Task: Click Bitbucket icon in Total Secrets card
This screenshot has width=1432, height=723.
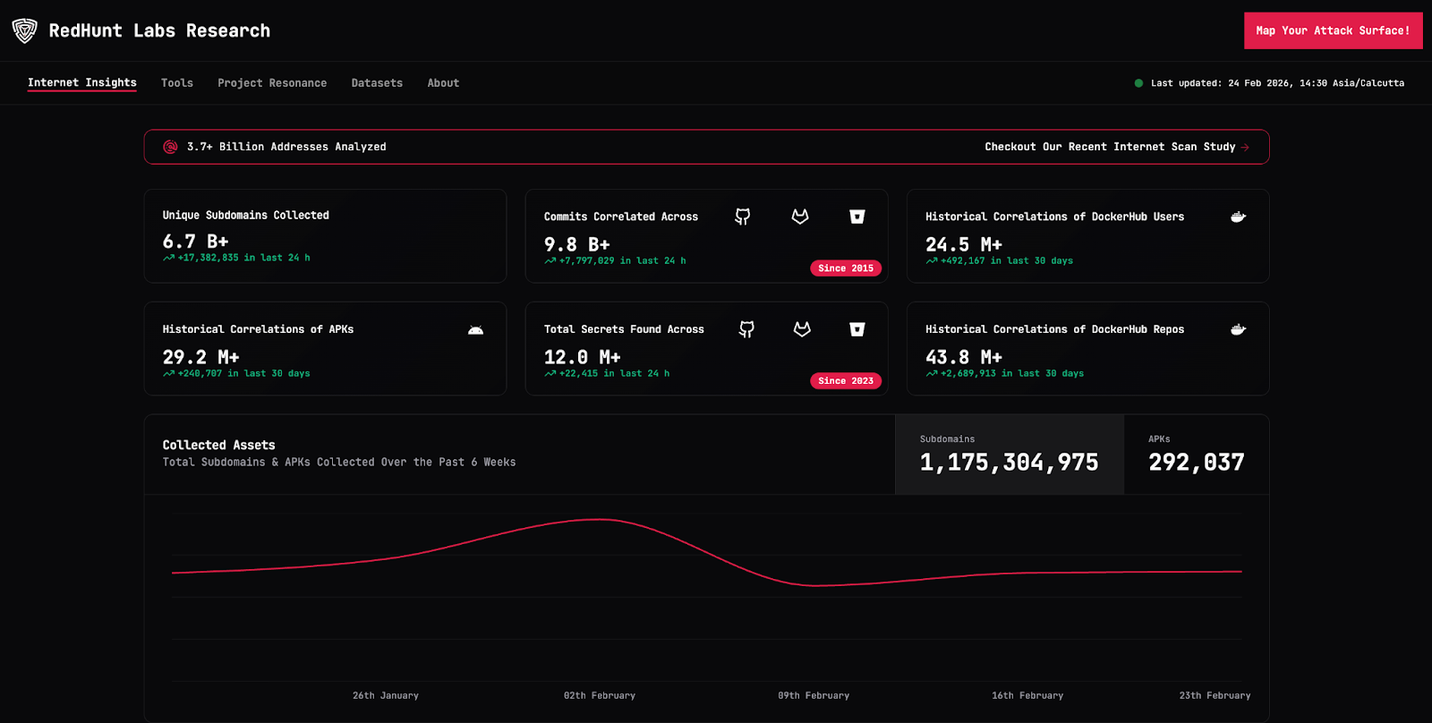Action: click(857, 329)
